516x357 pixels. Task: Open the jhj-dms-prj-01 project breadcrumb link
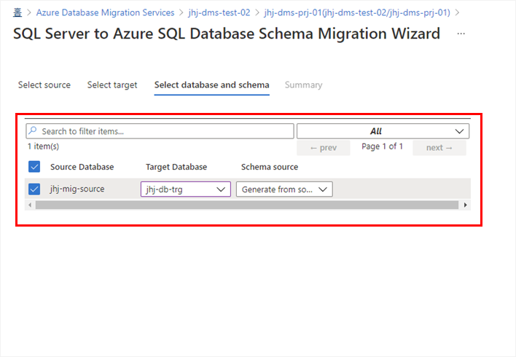(357, 12)
